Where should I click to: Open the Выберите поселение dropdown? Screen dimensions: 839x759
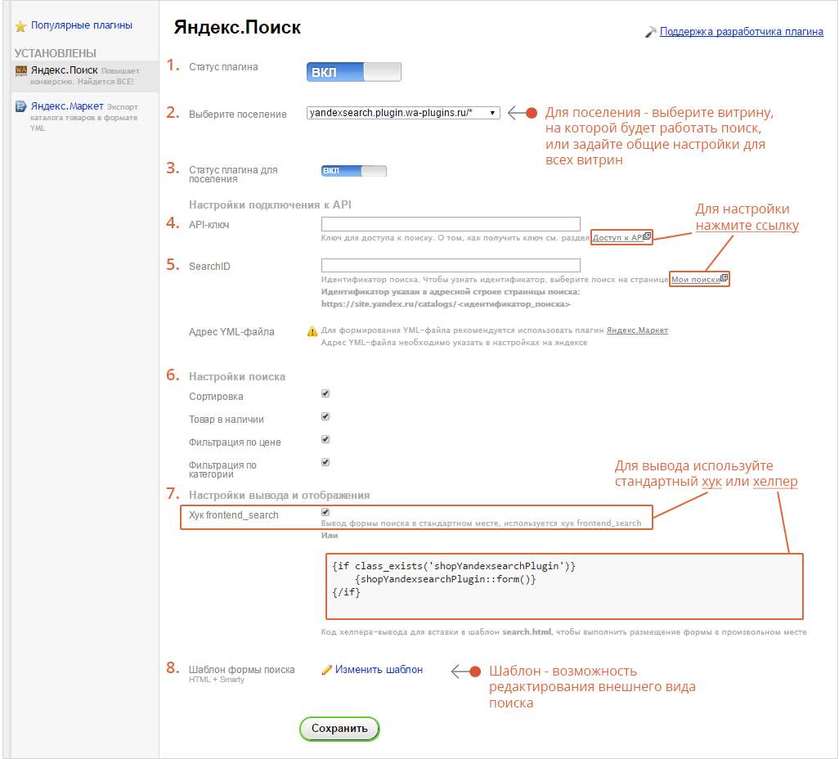(x=403, y=113)
